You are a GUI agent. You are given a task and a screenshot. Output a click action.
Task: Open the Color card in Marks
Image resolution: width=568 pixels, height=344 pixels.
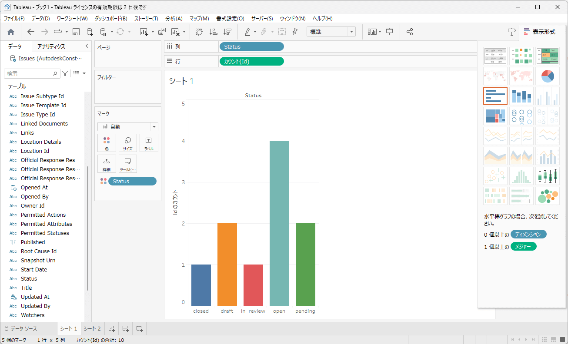[107, 143]
